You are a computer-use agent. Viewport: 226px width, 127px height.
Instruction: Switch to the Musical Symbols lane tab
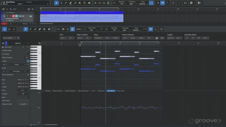click(83, 91)
